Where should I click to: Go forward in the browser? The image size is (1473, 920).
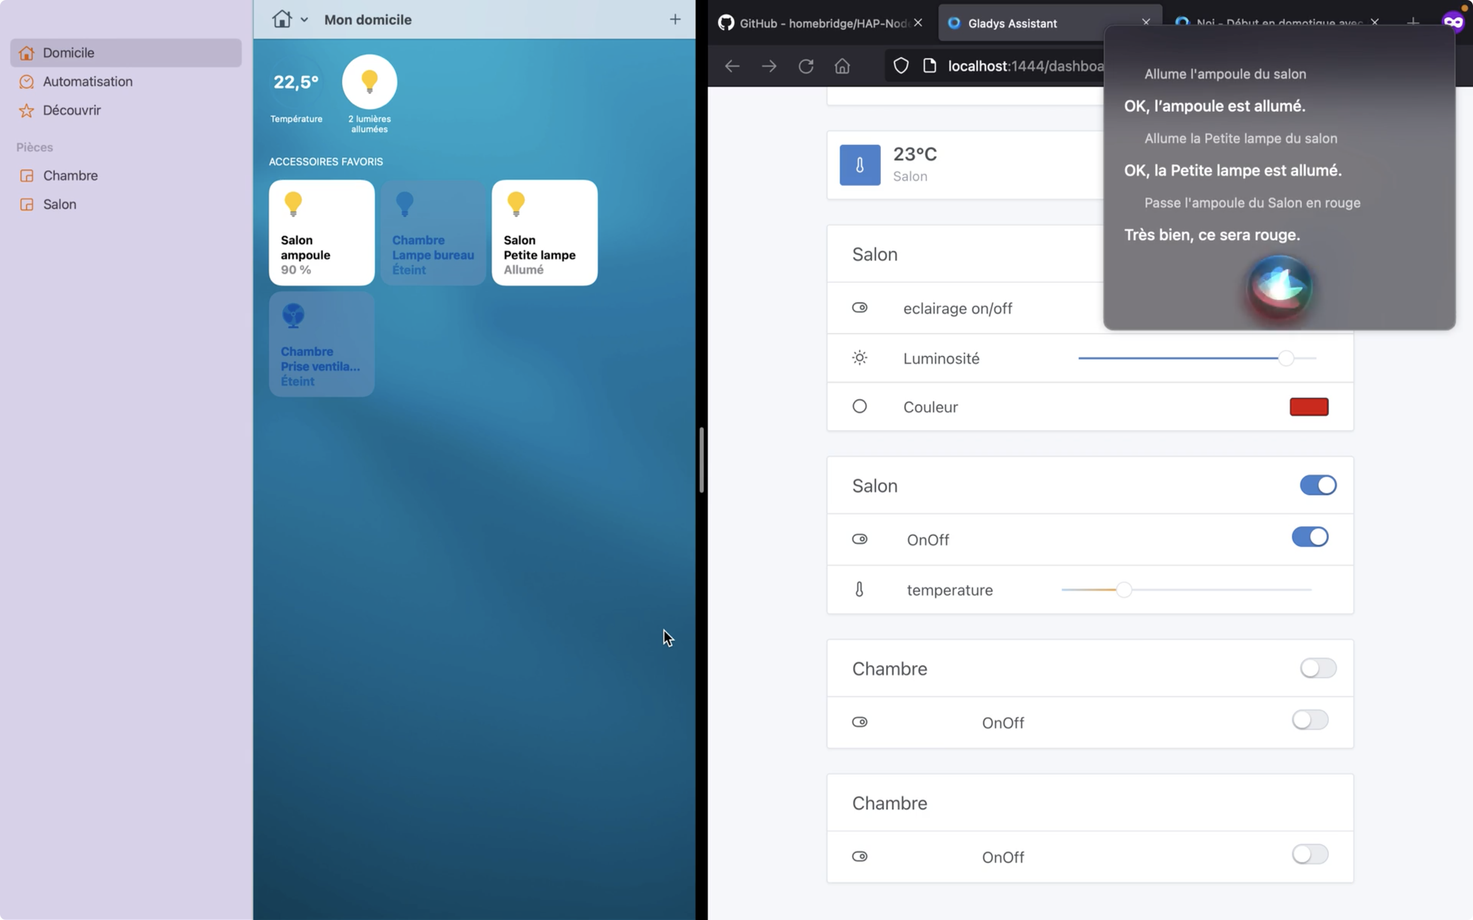(x=769, y=66)
